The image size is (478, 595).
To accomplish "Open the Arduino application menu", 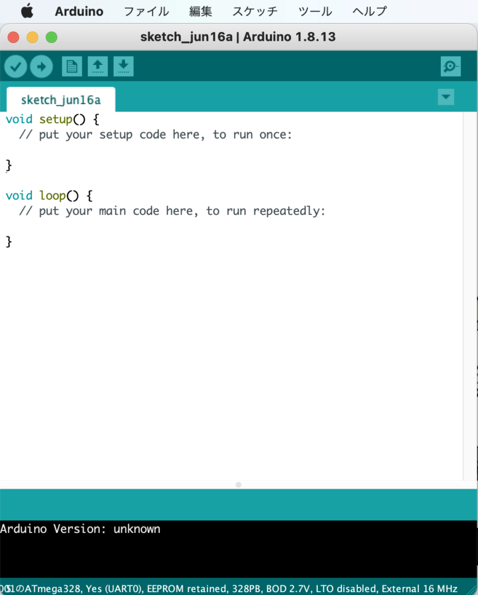I will coord(79,12).
